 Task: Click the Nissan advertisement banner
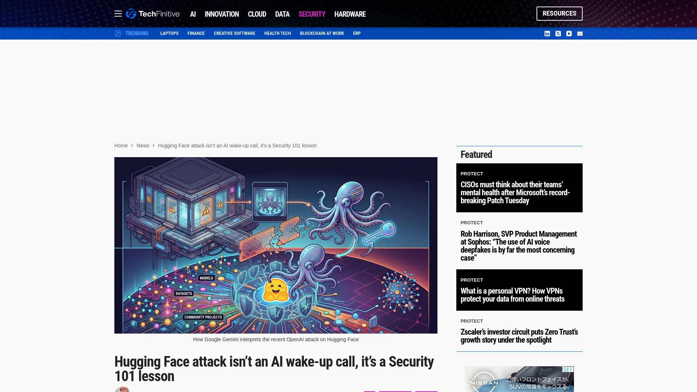pos(519,379)
